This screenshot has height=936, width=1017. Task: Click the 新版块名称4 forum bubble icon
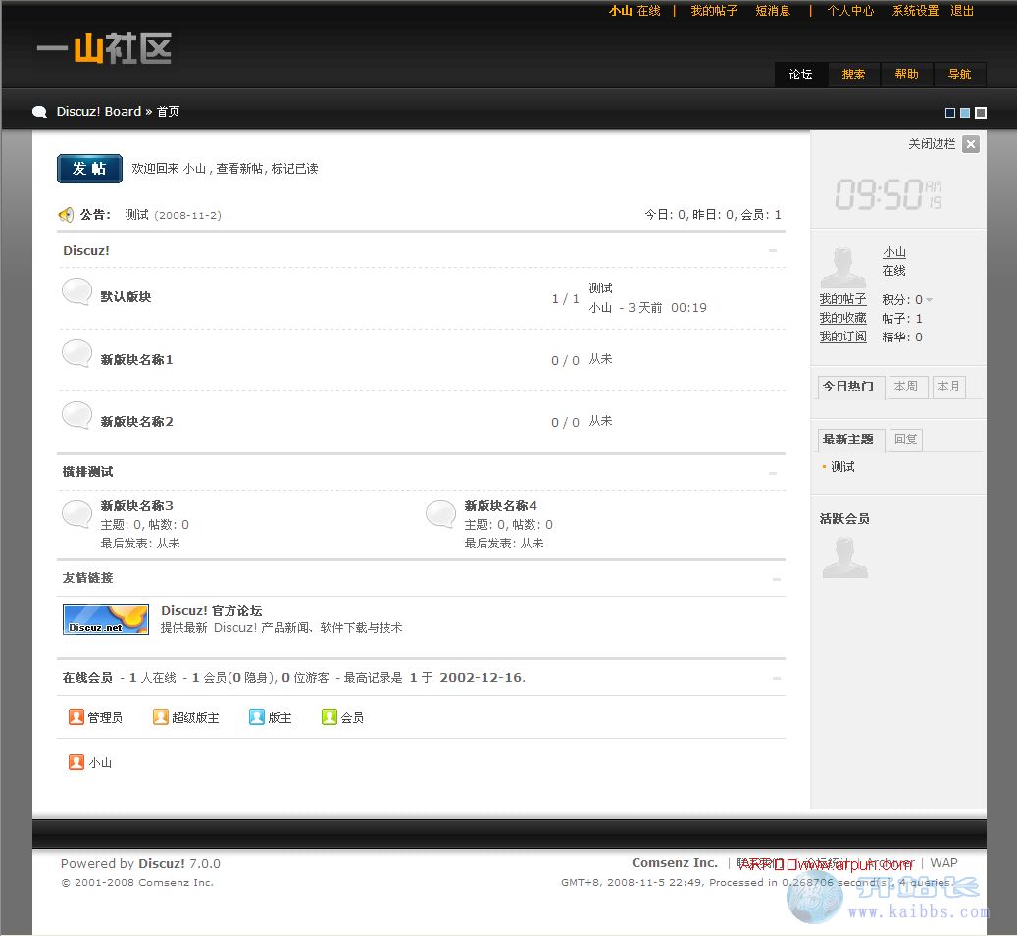[441, 514]
